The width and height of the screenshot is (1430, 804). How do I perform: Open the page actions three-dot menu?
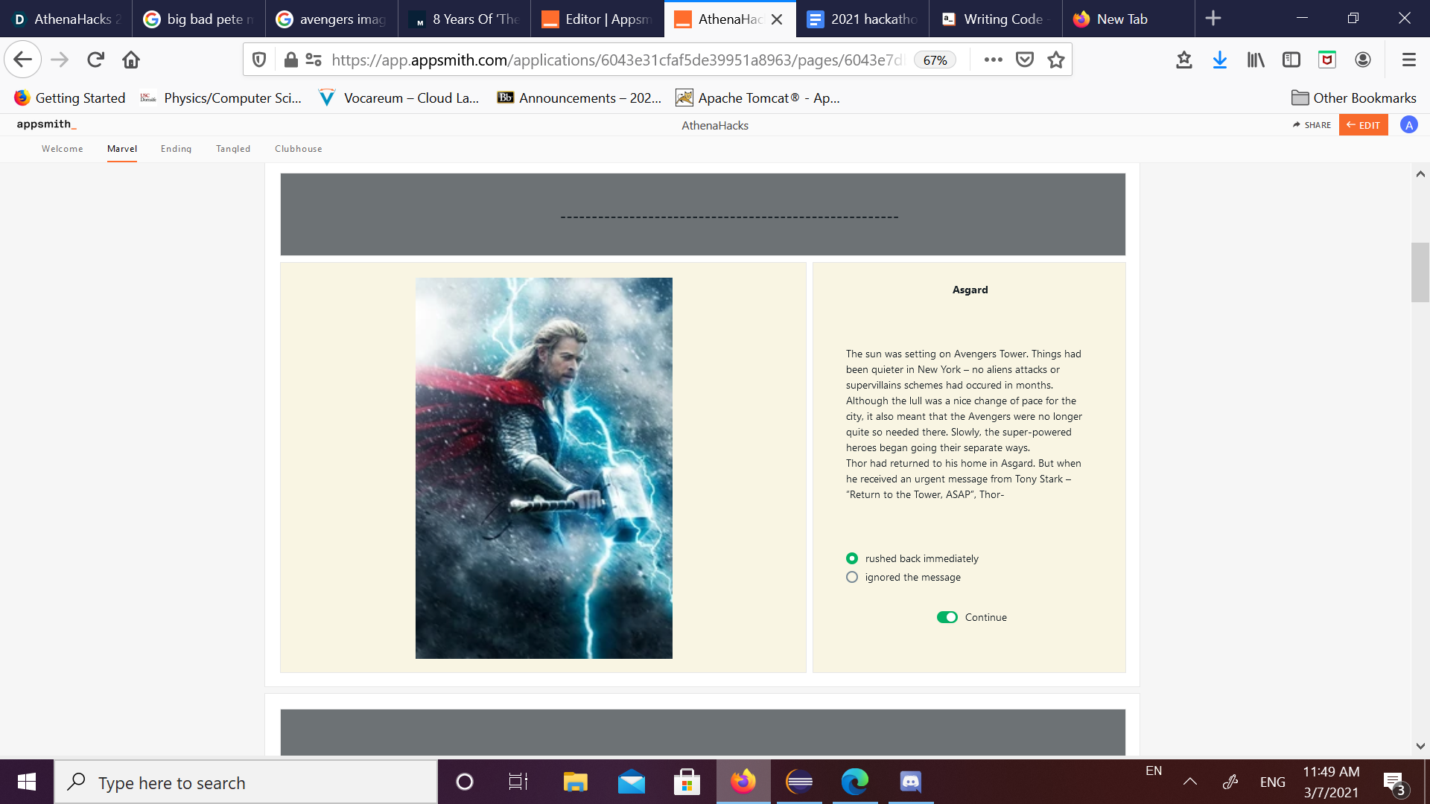click(x=993, y=60)
